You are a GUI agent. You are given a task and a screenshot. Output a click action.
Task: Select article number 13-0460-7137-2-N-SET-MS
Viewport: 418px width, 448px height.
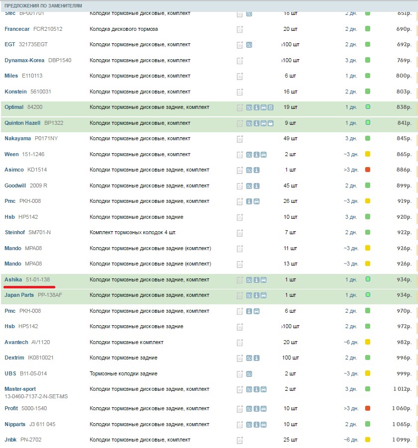tap(36, 397)
